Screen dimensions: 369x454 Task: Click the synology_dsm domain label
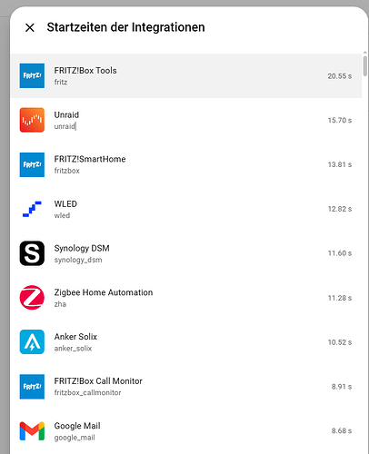pos(78,260)
